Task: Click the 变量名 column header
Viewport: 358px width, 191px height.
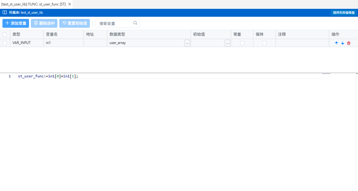Action: point(64,34)
